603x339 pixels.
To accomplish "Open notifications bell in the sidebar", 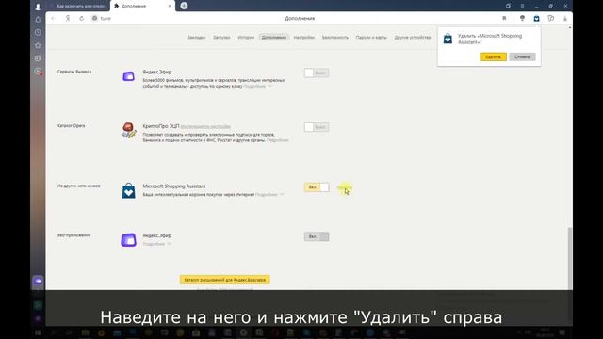I will coord(38,19).
